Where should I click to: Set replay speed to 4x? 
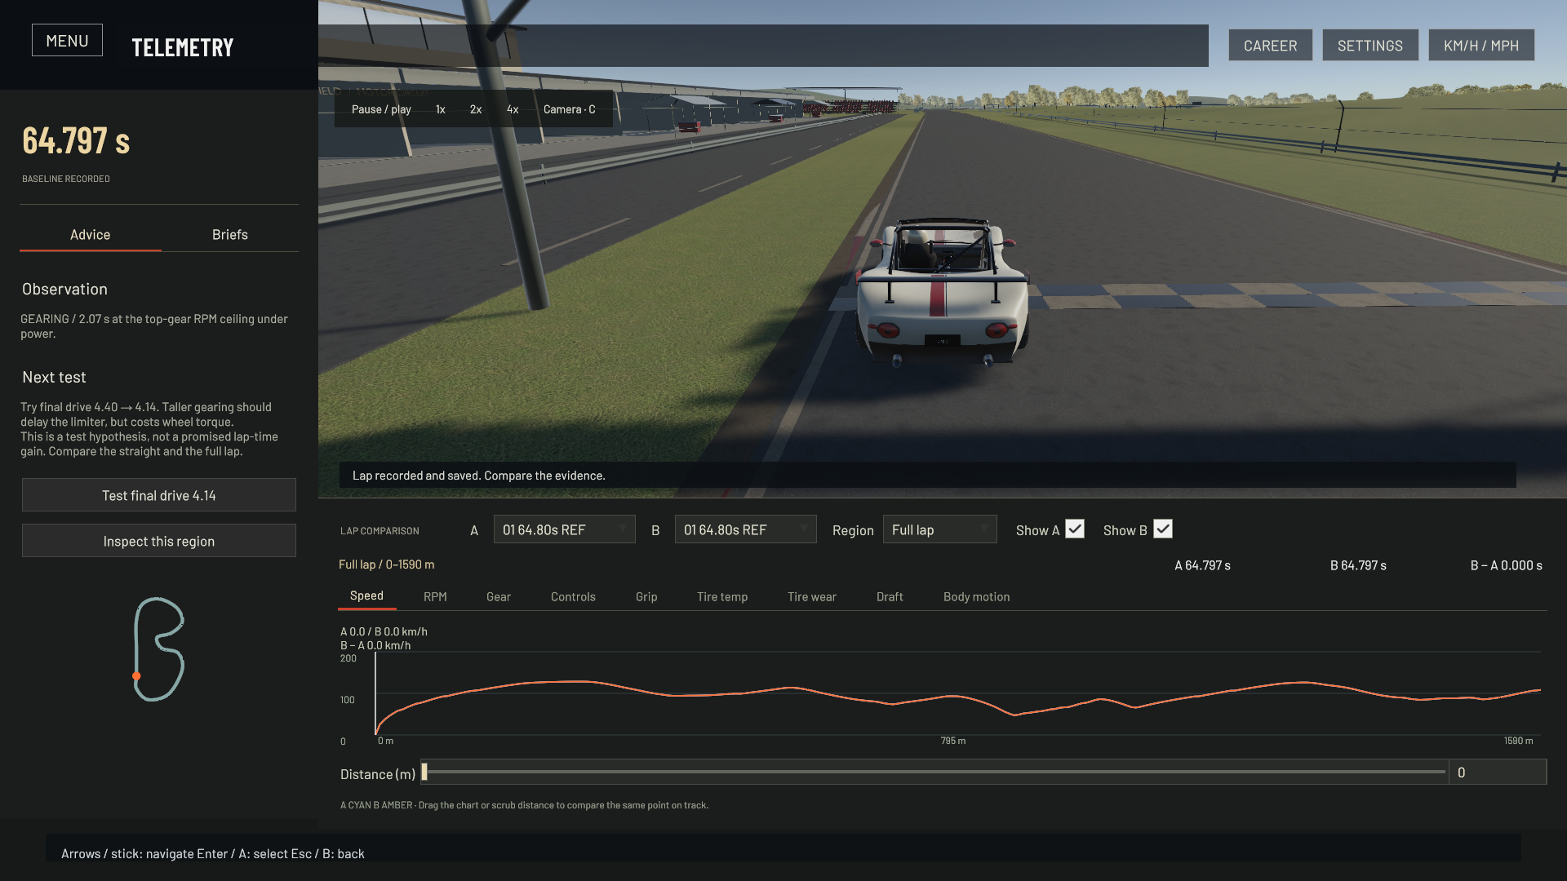pos(513,109)
